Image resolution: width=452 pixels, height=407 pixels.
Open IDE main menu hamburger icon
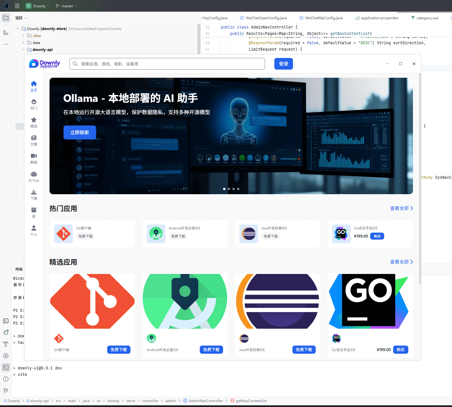[17, 6]
